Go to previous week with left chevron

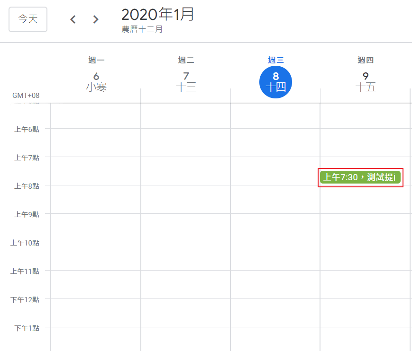pyautogui.click(x=73, y=19)
